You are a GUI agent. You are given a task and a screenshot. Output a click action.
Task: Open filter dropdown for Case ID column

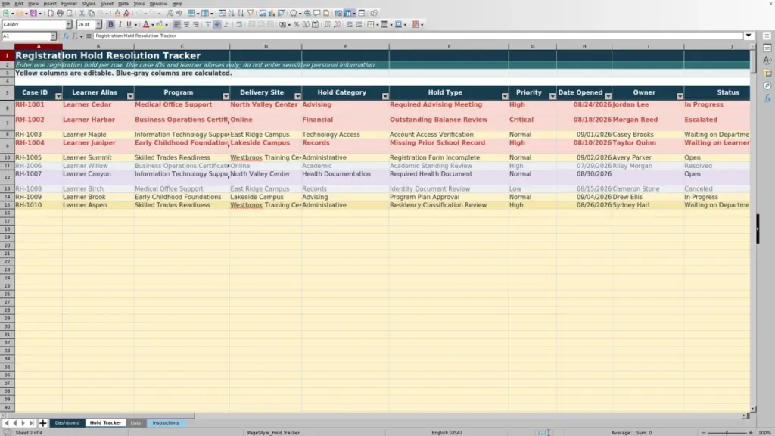(x=58, y=96)
